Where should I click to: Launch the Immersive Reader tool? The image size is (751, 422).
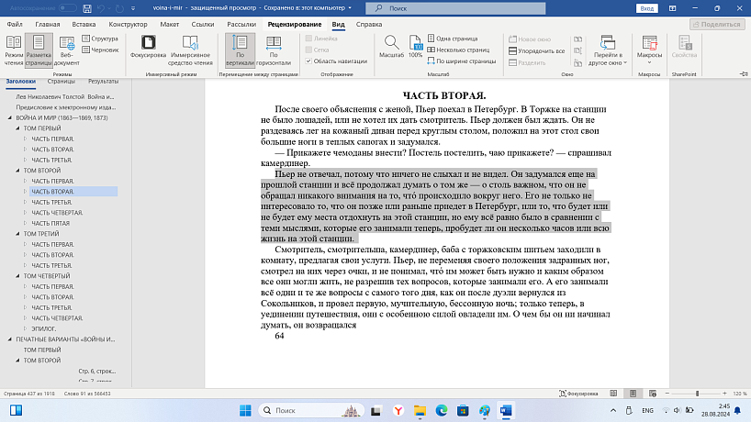click(x=190, y=50)
